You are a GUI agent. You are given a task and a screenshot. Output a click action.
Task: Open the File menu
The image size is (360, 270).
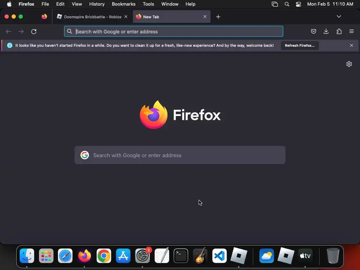45,4
